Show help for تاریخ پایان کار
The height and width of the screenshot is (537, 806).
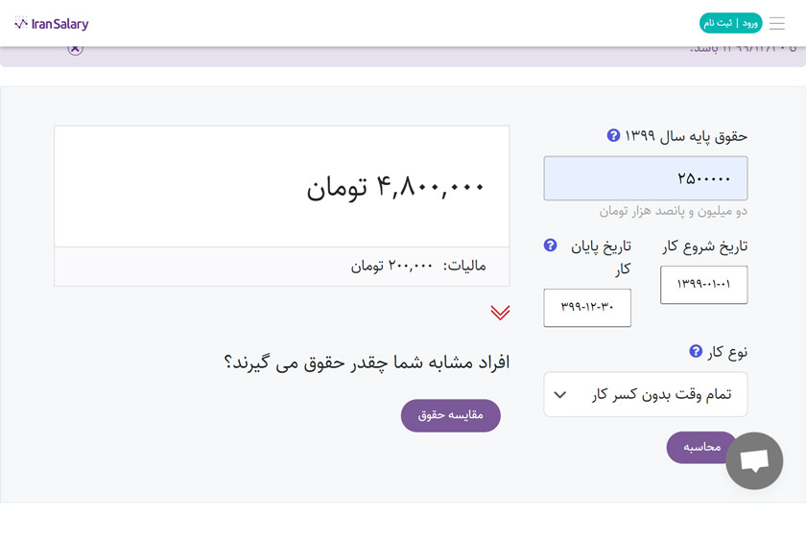(550, 245)
